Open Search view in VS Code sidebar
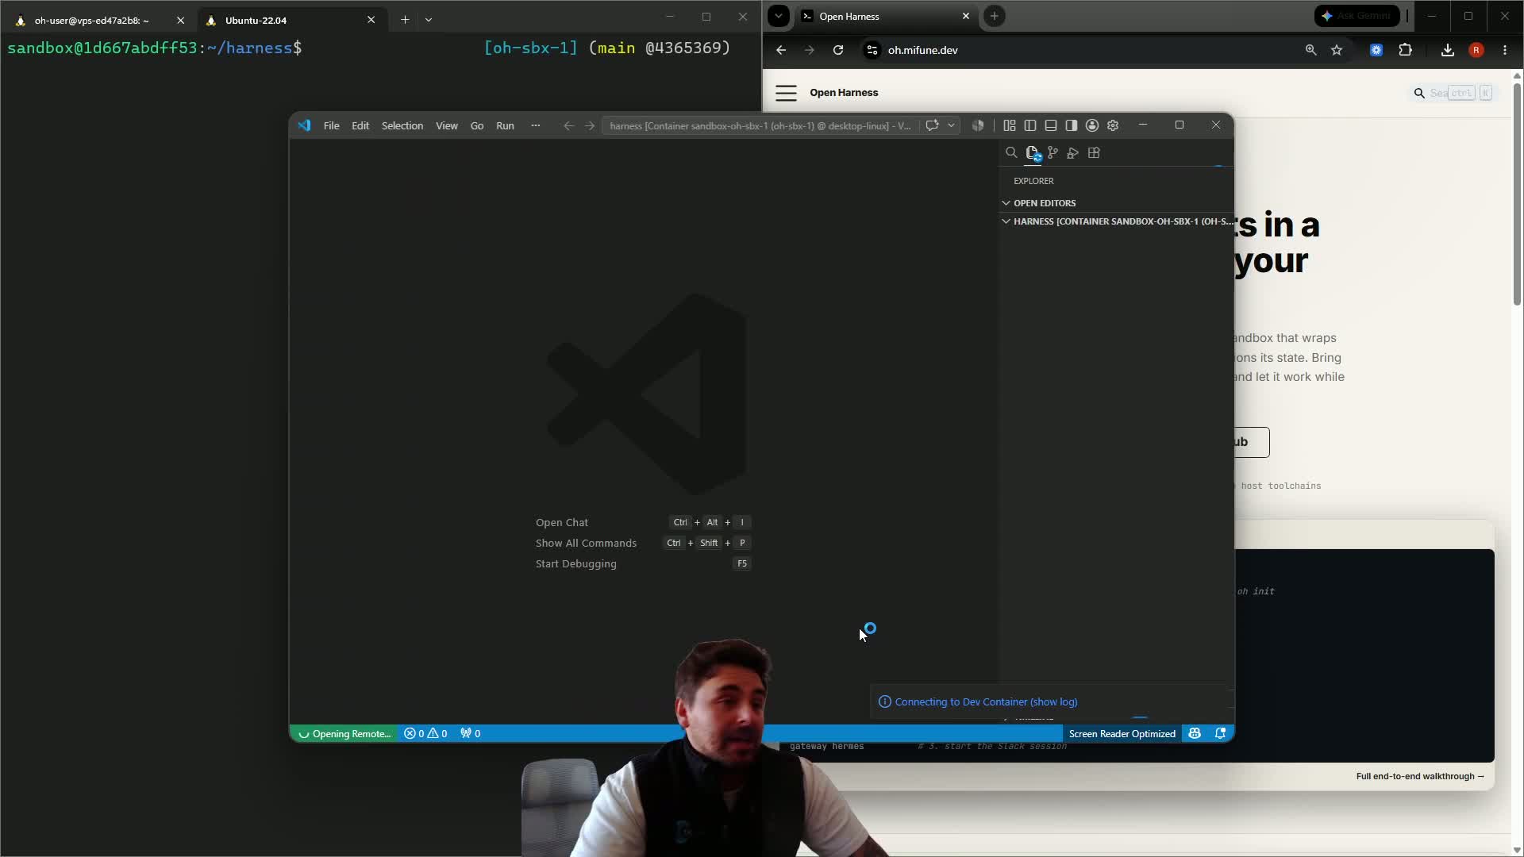This screenshot has width=1524, height=857. coord(1011,152)
